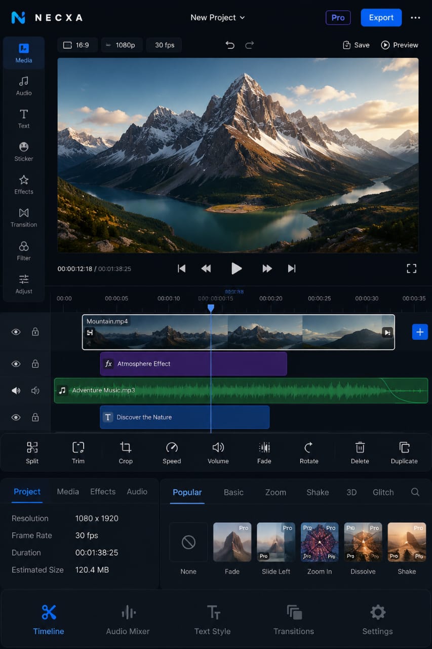This screenshot has width=432, height=649.
Task: Select the Adventure Music.mp3 audio clip
Action: click(241, 390)
